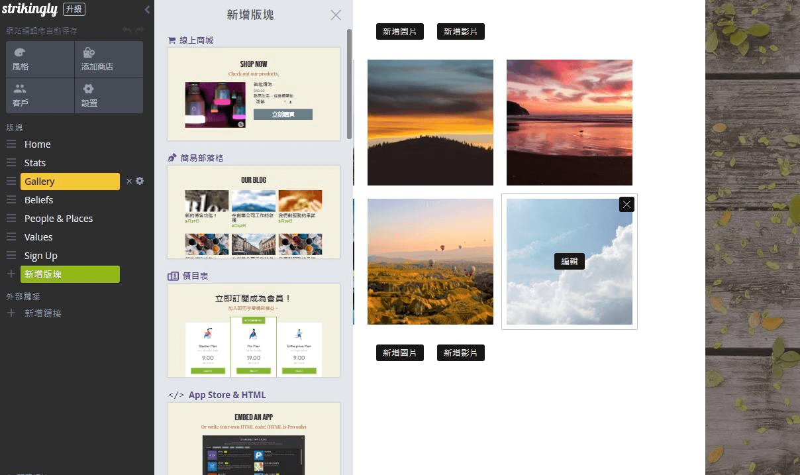This screenshot has width=800, height=475.
Task: Click the top 新增圖片 button
Action: tap(400, 31)
